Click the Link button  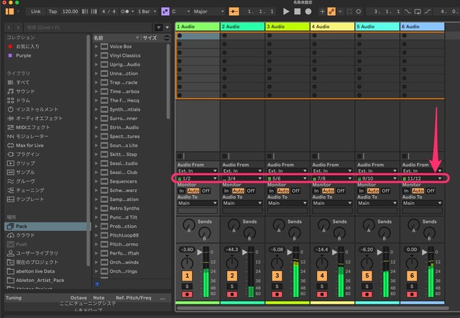[36, 12]
